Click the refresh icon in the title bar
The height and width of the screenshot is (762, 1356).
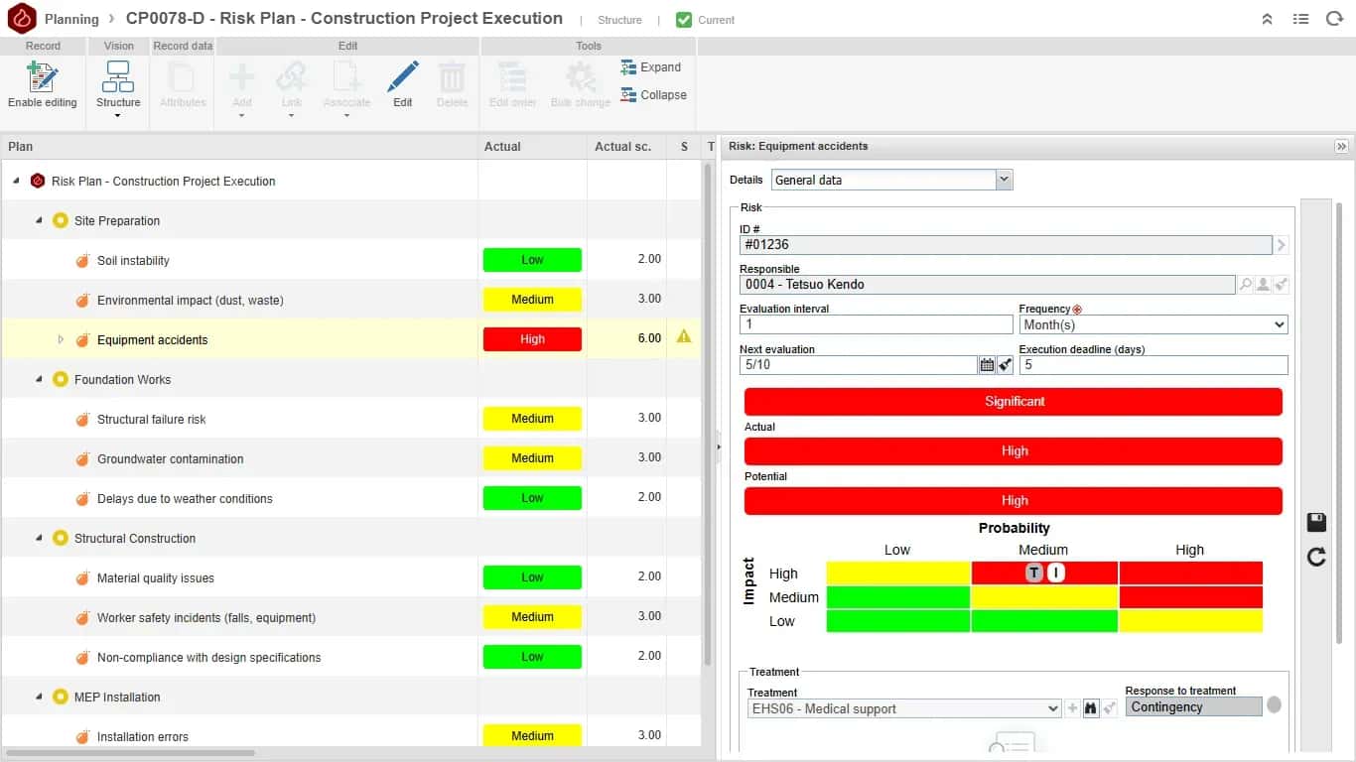pos(1334,19)
